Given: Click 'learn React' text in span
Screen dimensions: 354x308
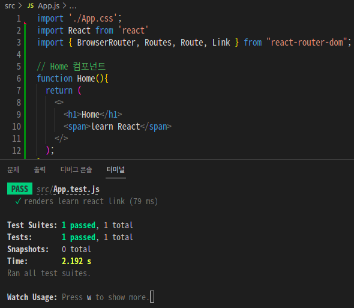Looking at the screenshot, I should coord(115,127).
